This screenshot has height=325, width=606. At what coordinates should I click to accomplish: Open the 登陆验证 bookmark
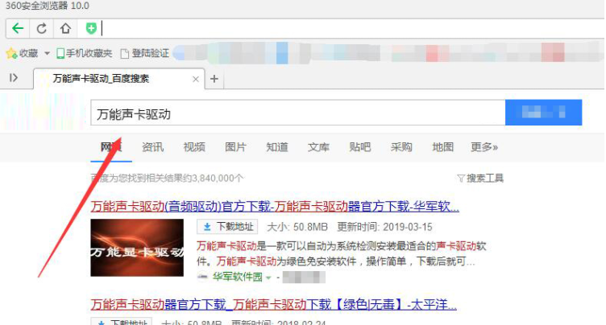144,53
